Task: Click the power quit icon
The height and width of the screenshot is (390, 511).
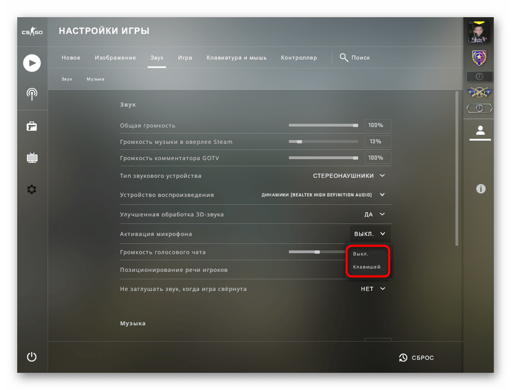Action: [x=32, y=357]
